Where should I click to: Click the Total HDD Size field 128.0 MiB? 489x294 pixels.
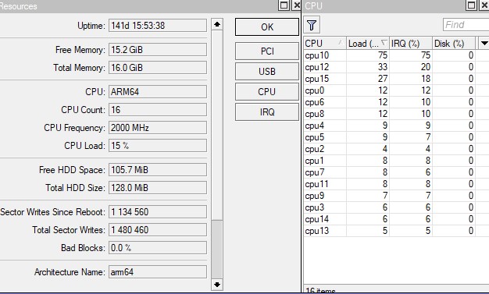(158, 188)
